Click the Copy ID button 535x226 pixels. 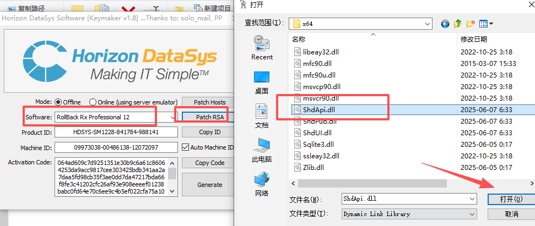(209, 133)
